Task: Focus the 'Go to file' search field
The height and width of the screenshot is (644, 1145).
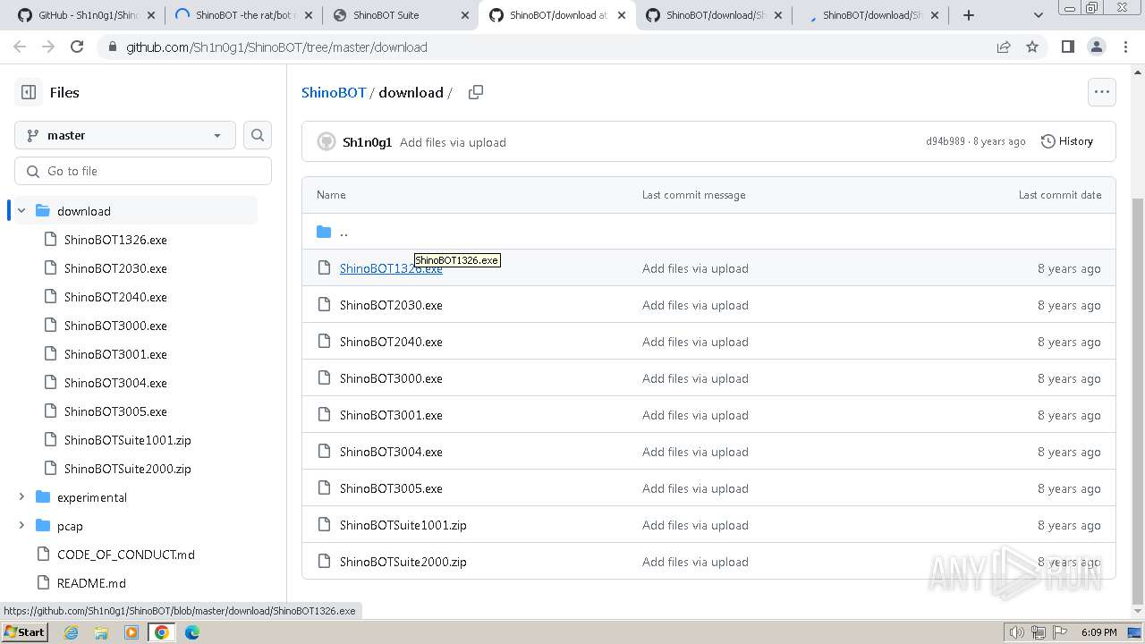Action: (143, 171)
